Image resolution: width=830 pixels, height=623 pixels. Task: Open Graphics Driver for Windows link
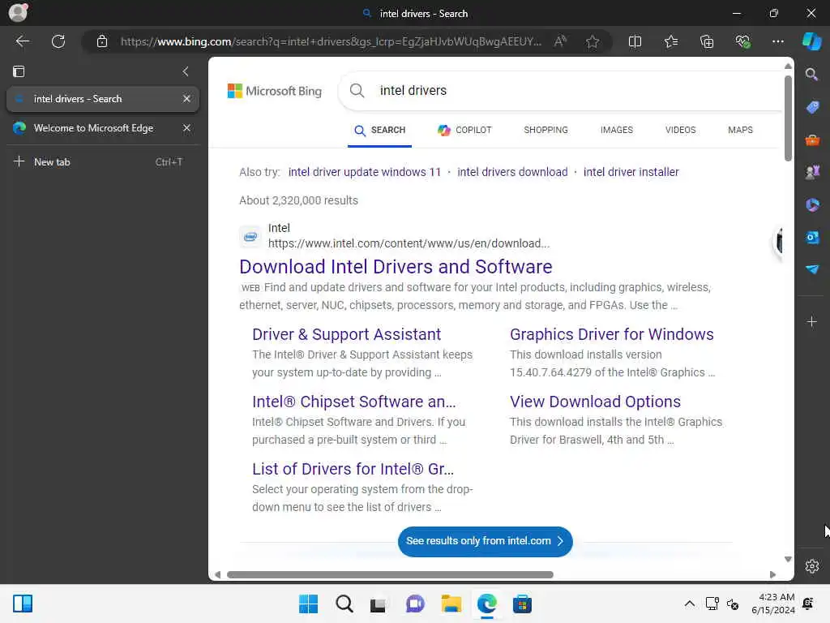[x=611, y=334]
